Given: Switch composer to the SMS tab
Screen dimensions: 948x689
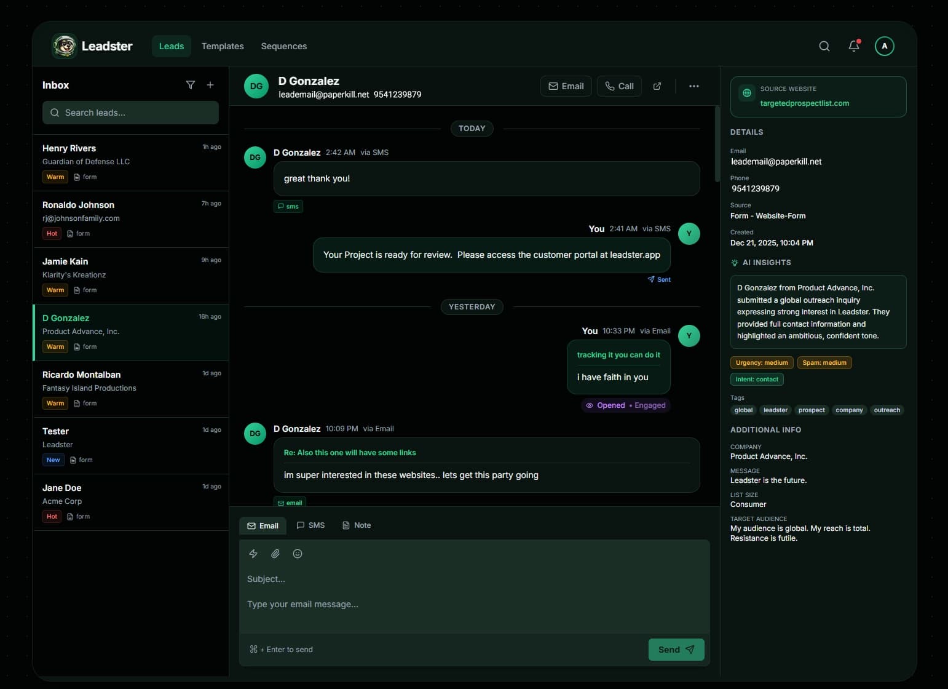Looking at the screenshot, I should [x=310, y=525].
